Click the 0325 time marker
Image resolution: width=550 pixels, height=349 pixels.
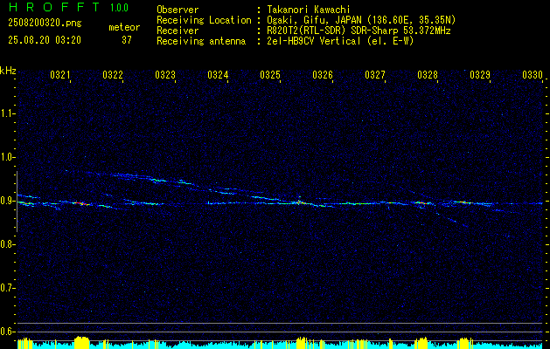pyautogui.click(x=270, y=74)
